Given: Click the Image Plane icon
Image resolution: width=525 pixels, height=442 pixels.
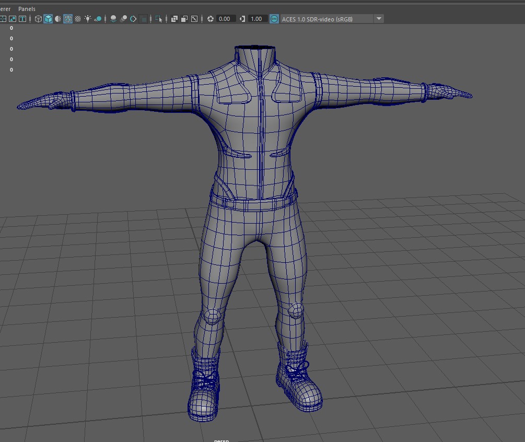Looking at the screenshot, I should 13,19.
